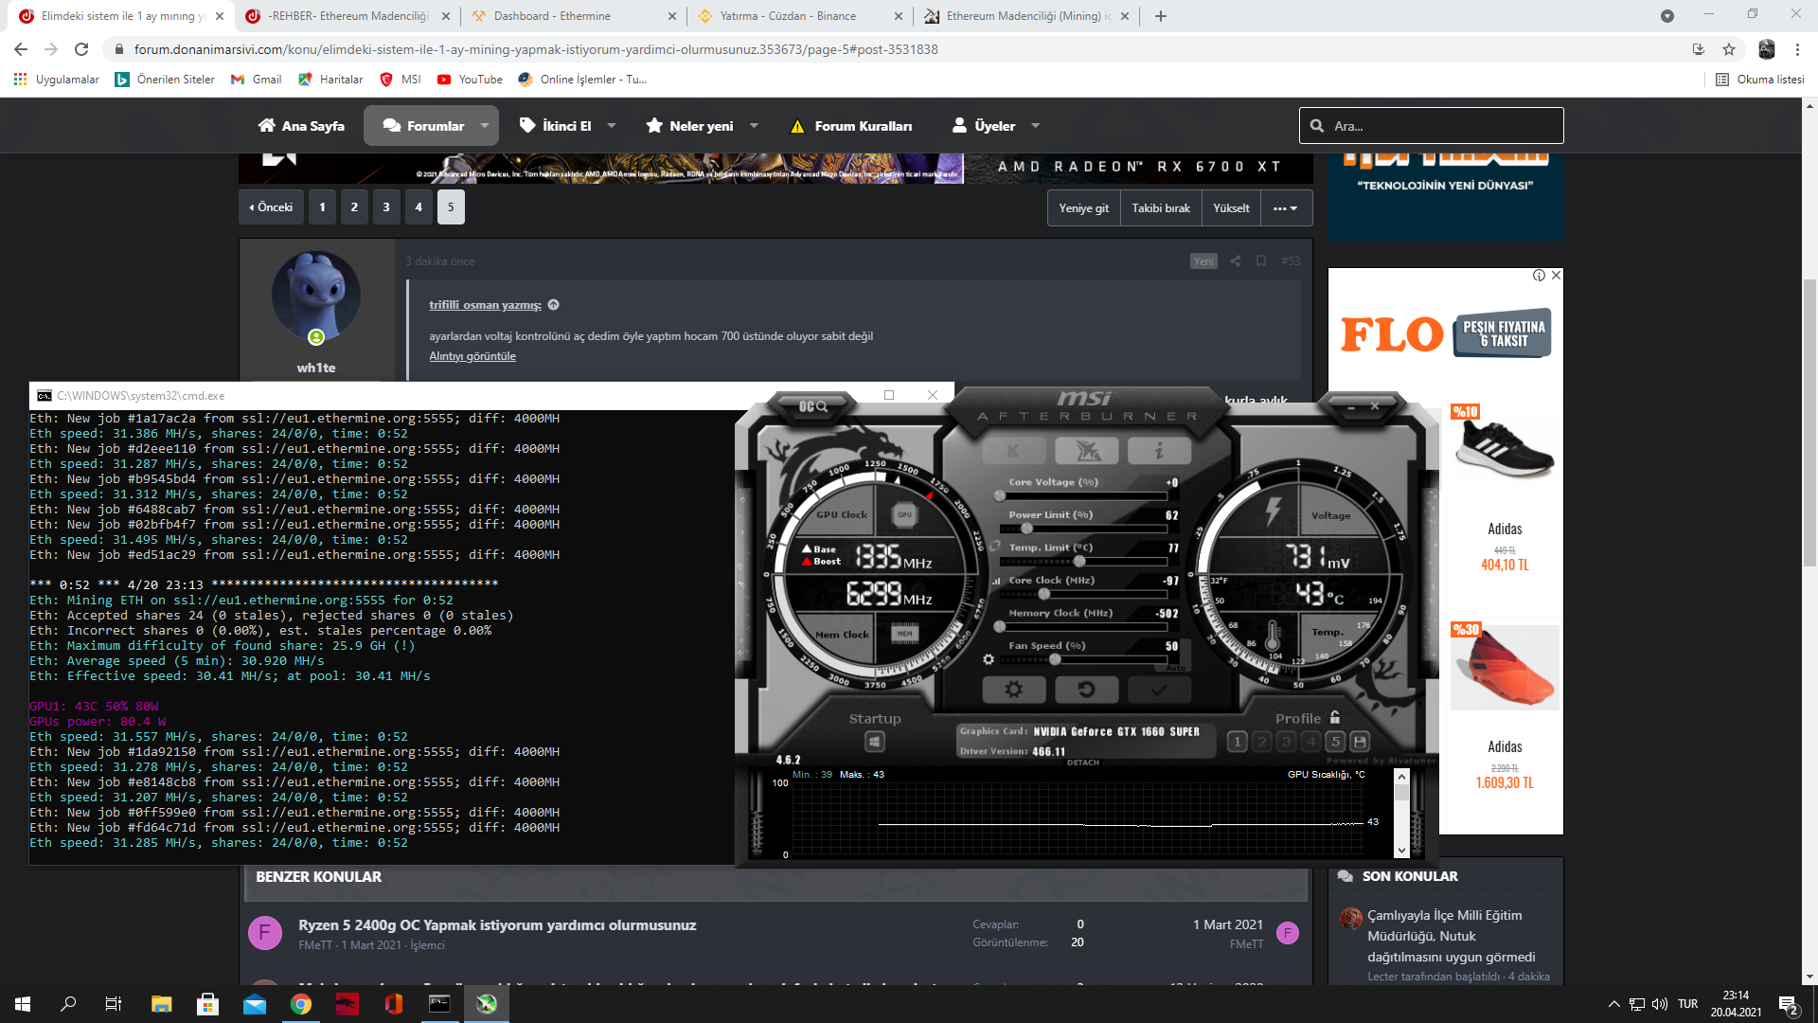Screen dimensions: 1818x1023
Task: Bookmark post #53
Action: [1261, 261]
